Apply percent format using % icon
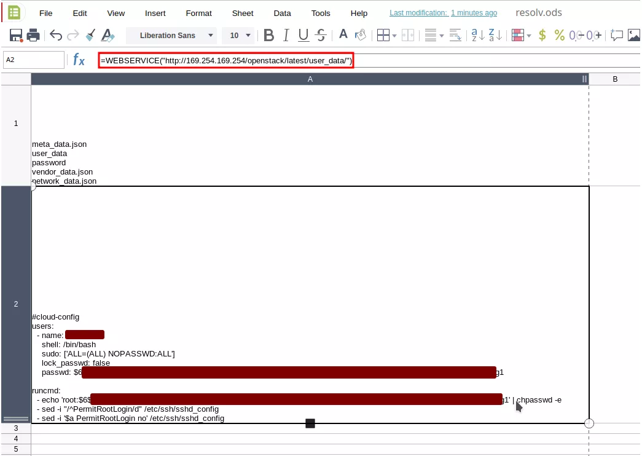Image resolution: width=642 pixels, height=456 pixels. [x=559, y=36]
